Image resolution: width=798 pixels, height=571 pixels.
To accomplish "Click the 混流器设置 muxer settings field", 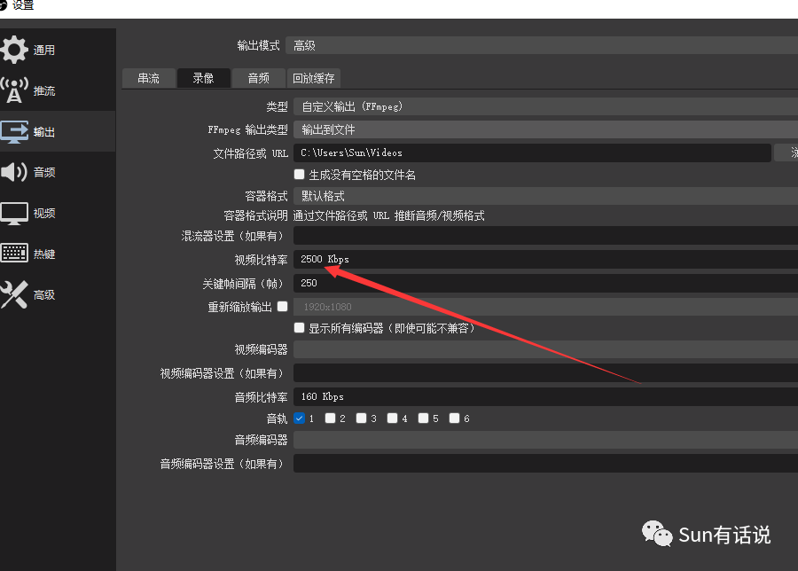I will [545, 236].
